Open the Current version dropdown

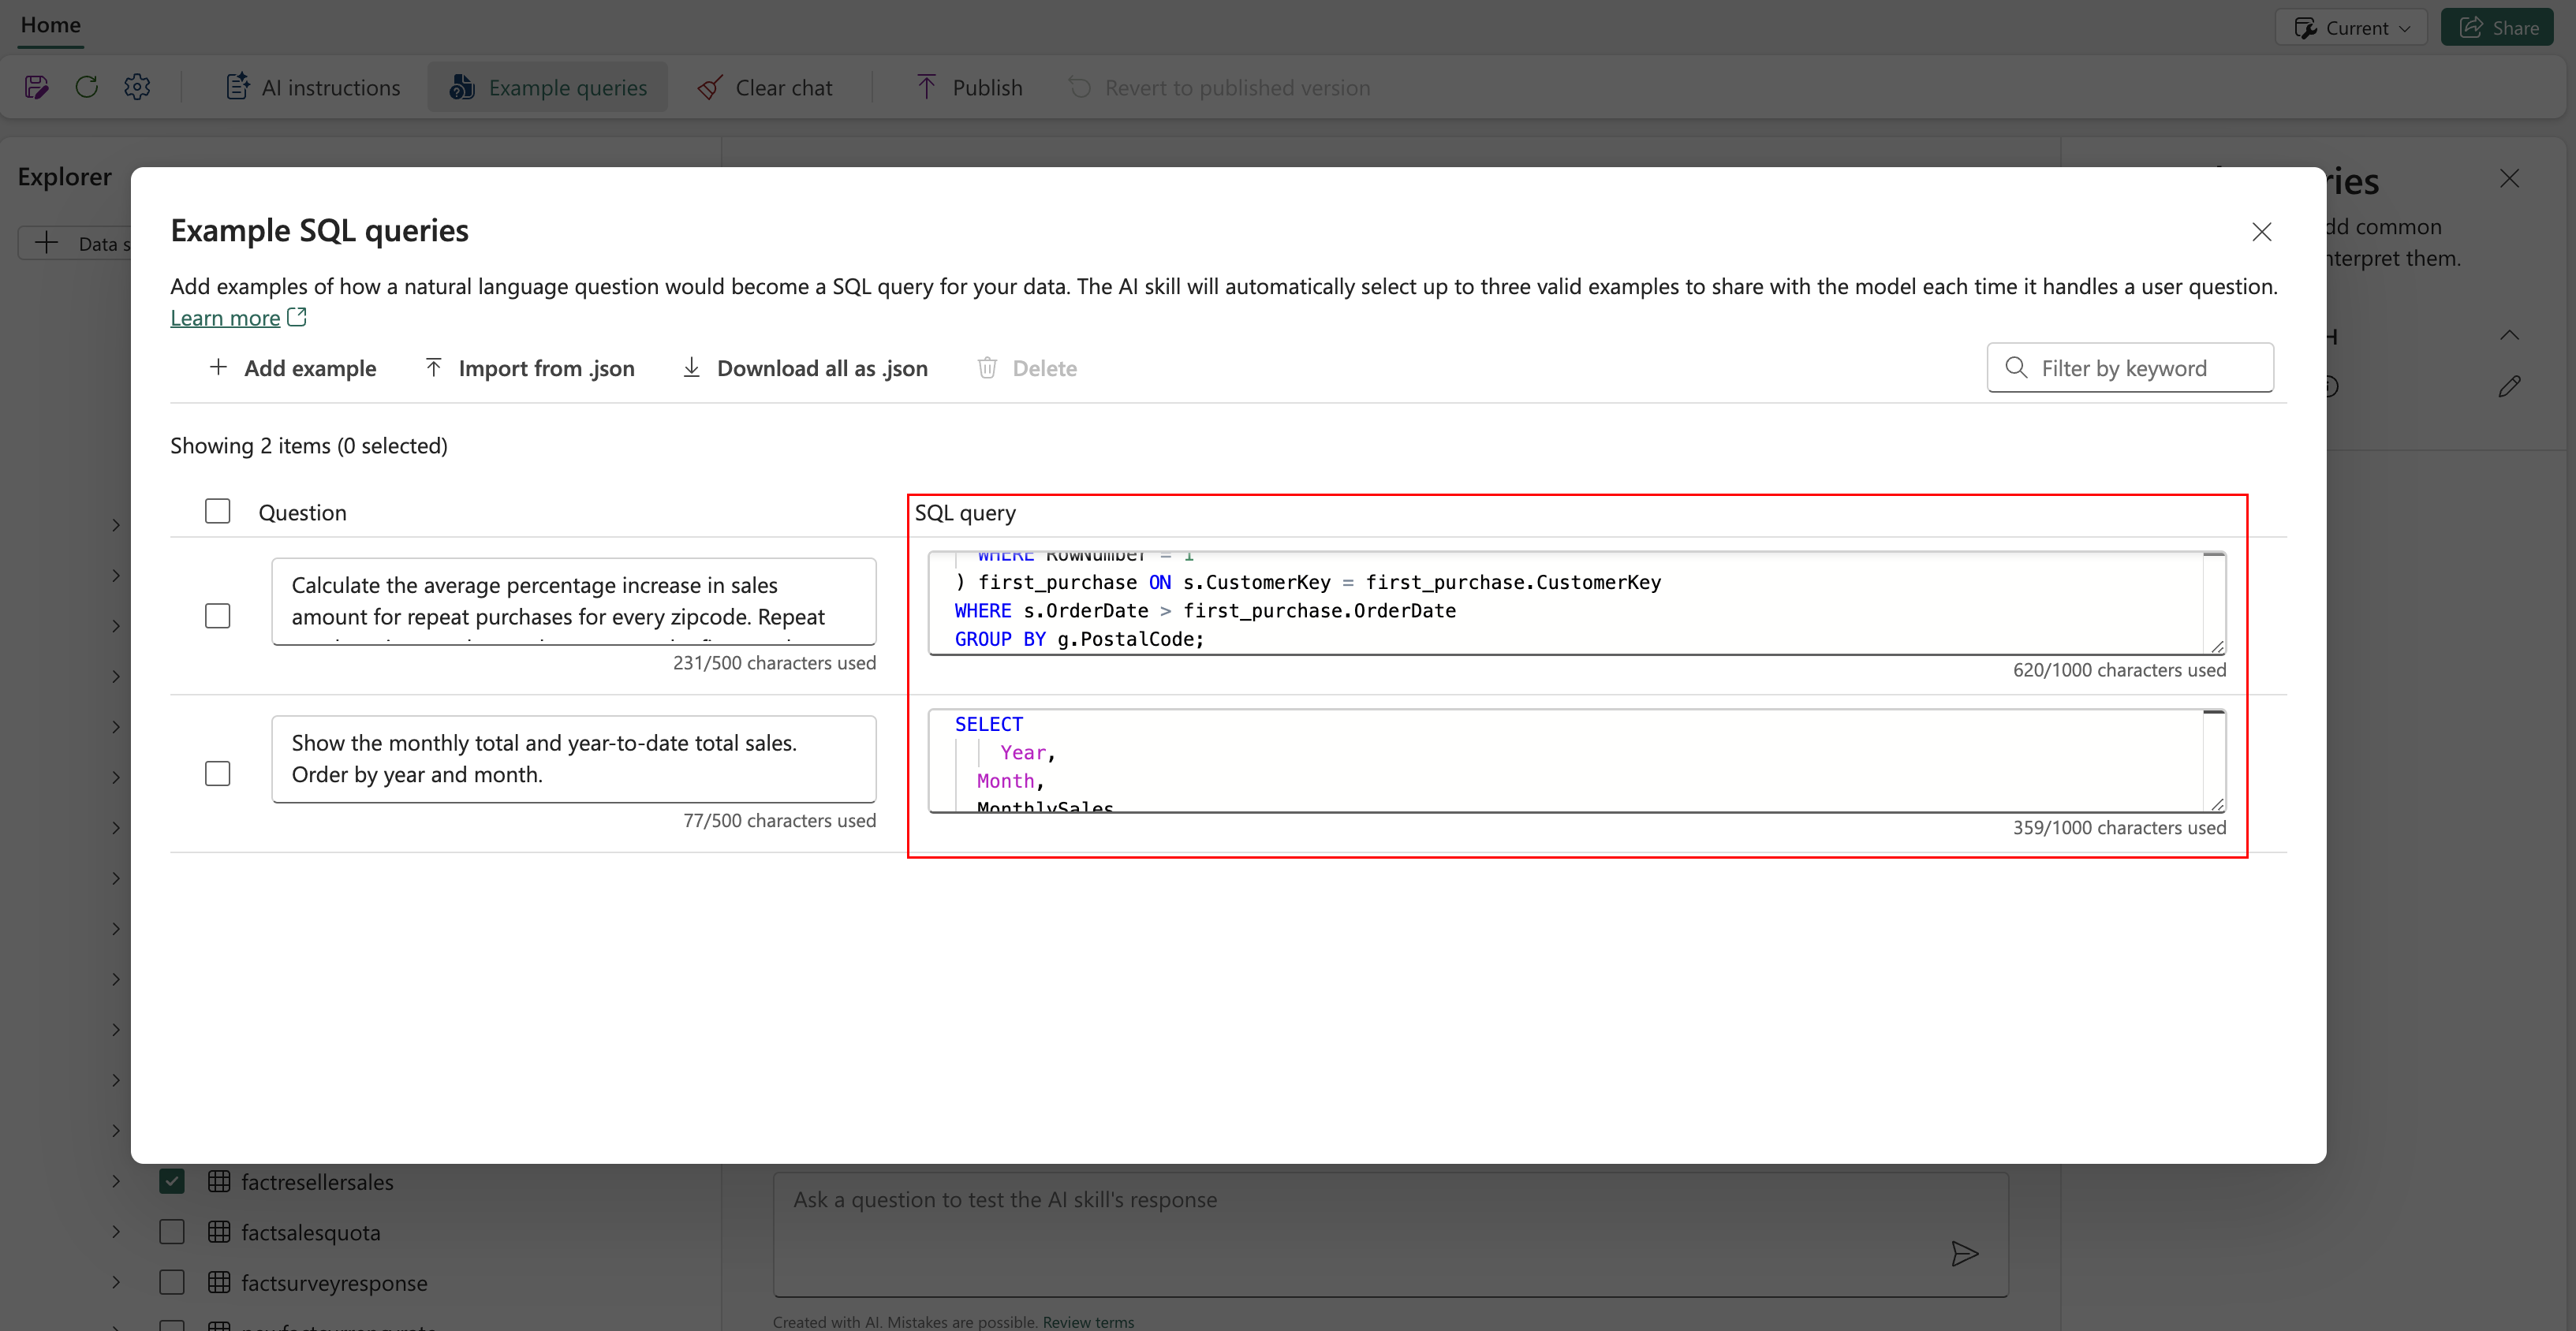coord(2351,27)
